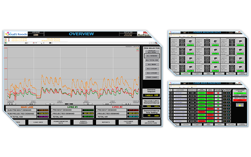251x157 pixels.
Task: Fast forward the Overview trend chart
Action: pos(107,104)
